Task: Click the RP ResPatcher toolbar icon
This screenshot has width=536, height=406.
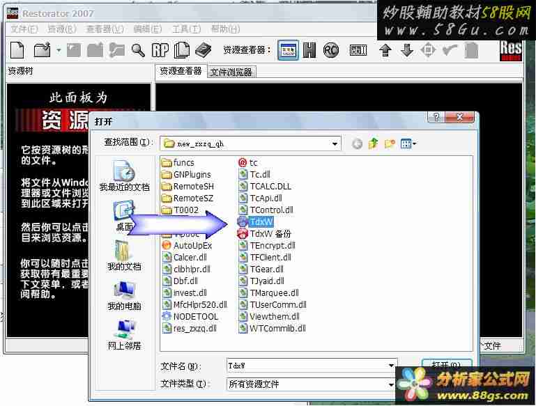Action: 160,51
